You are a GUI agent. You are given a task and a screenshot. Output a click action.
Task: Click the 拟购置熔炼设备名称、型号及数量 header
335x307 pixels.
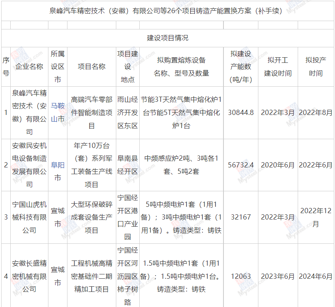(181, 66)
